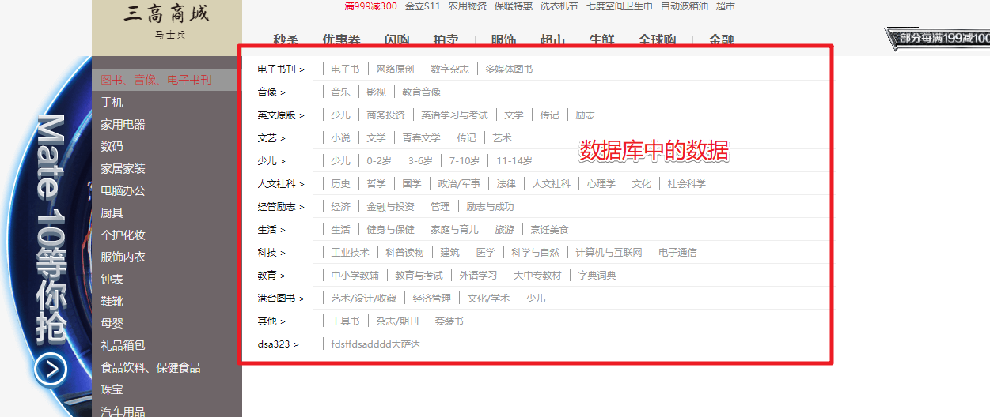This screenshot has height=417, width=990.
Task: Open the 心理学 link
Action: 601,184
